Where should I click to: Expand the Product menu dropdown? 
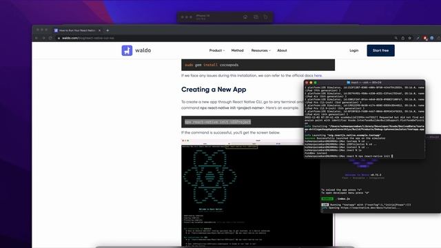pos(217,50)
